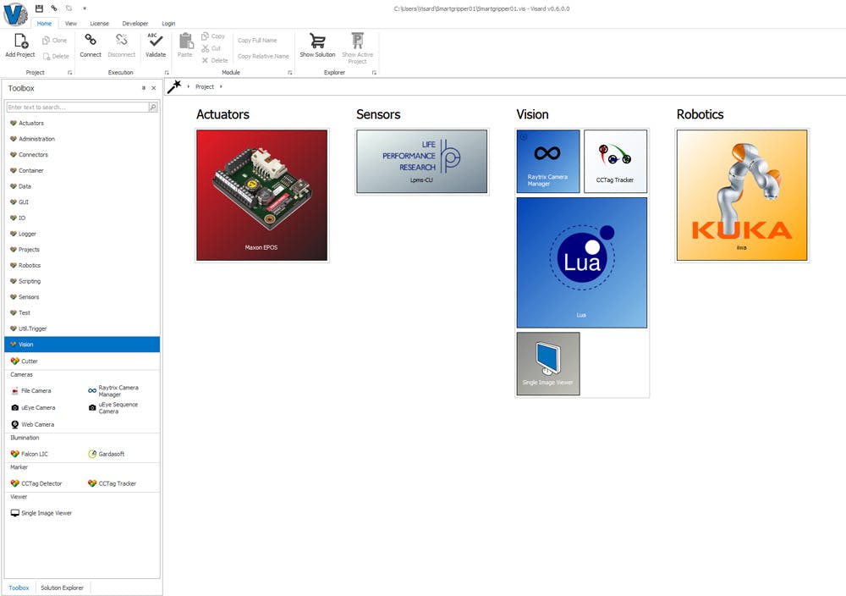Switch to the Solution Explorer bottom tab
Image resolution: width=846 pixels, height=596 pixels.
point(62,588)
